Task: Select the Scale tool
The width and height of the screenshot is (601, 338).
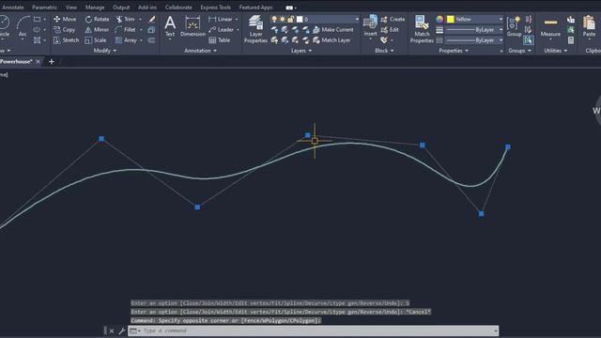Action: click(96, 39)
